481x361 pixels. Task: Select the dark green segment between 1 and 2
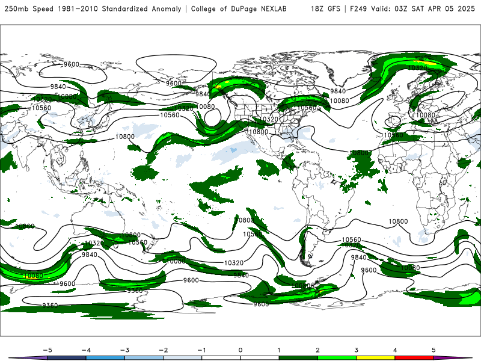point(298,358)
